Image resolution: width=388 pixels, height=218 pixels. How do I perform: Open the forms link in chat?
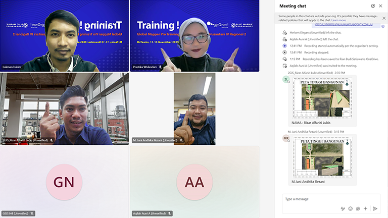[344, 24]
